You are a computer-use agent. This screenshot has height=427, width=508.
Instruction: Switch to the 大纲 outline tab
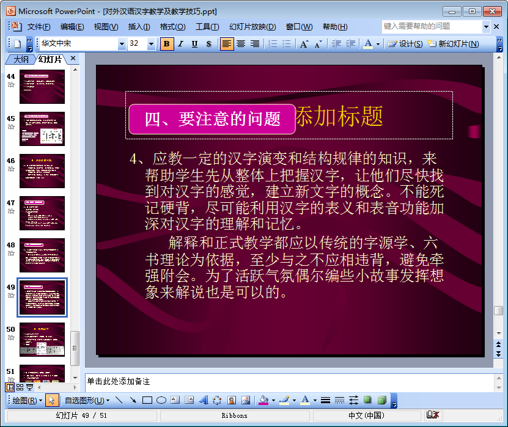pos(21,59)
